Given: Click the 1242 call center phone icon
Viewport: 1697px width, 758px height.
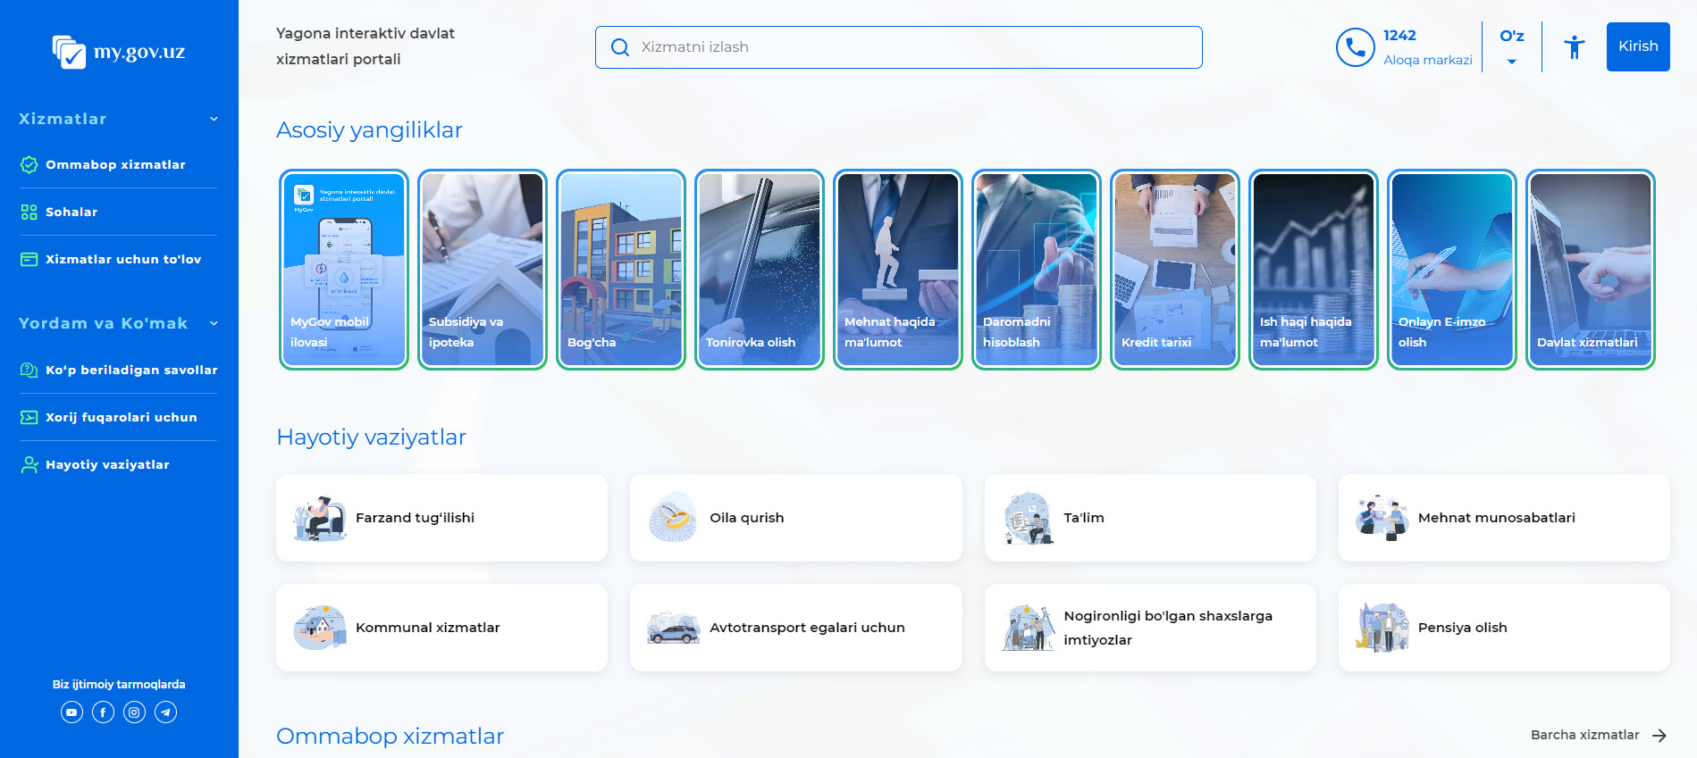Looking at the screenshot, I should tap(1355, 47).
